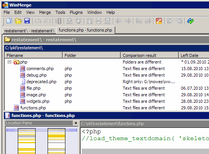
Task: Click the New document toolbar icon
Action: [x=9, y=21]
